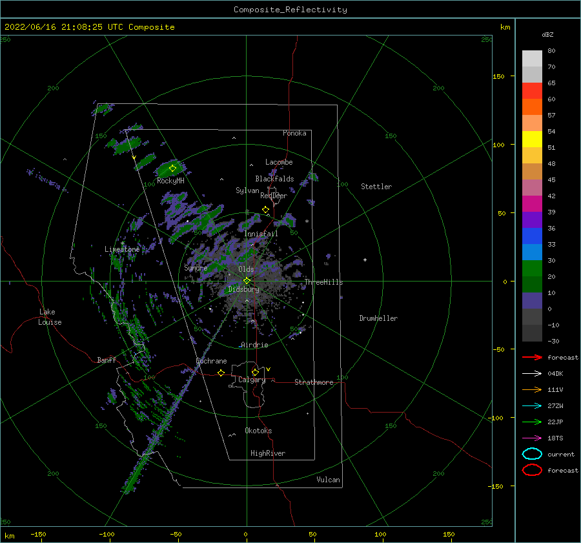This screenshot has width=581, height=543.
Task: Click the yellow diamond marker above Calgary label
Action: click(x=255, y=372)
